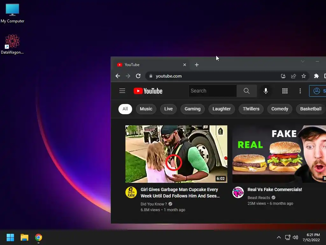Click the Beast Reacts channel avatar
The width and height of the screenshot is (326, 245).
[x=238, y=192]
